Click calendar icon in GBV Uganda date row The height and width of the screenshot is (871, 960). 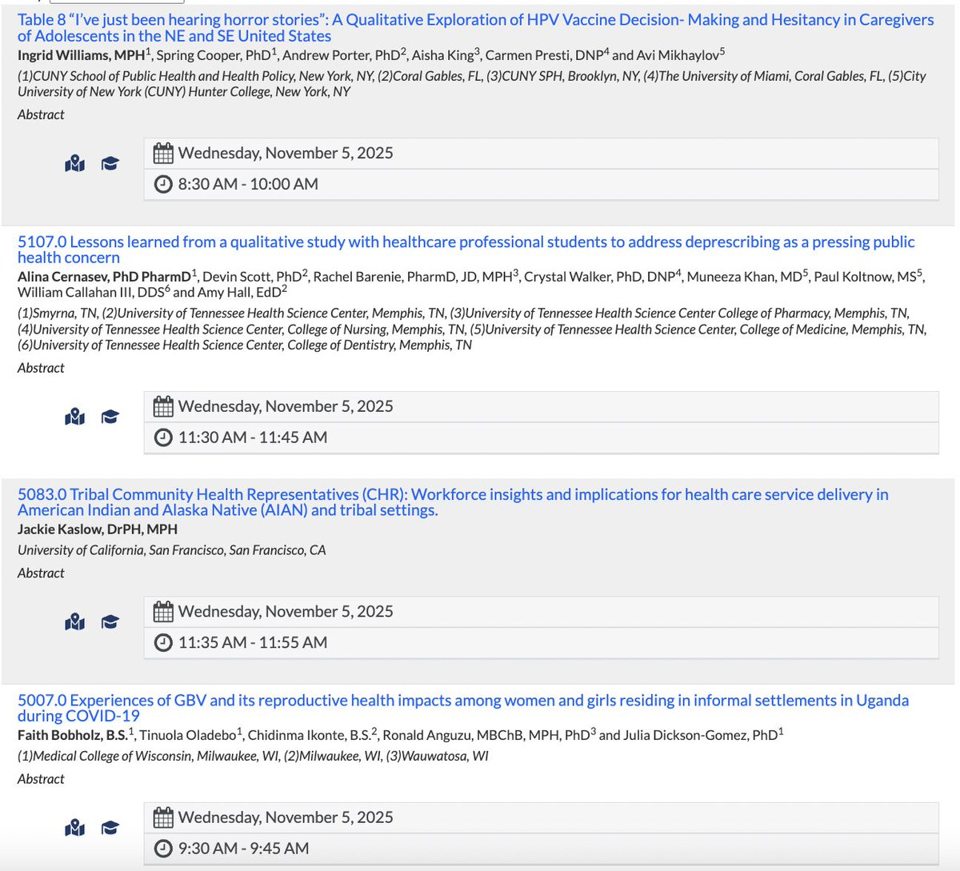point(163,817)
